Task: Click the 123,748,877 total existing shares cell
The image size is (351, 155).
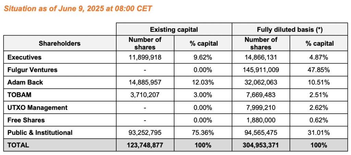Action: point(145,145)
